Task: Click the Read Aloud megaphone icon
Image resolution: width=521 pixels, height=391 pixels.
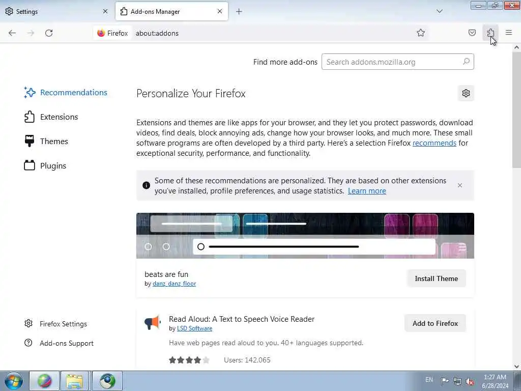Action: coord(153,322)
